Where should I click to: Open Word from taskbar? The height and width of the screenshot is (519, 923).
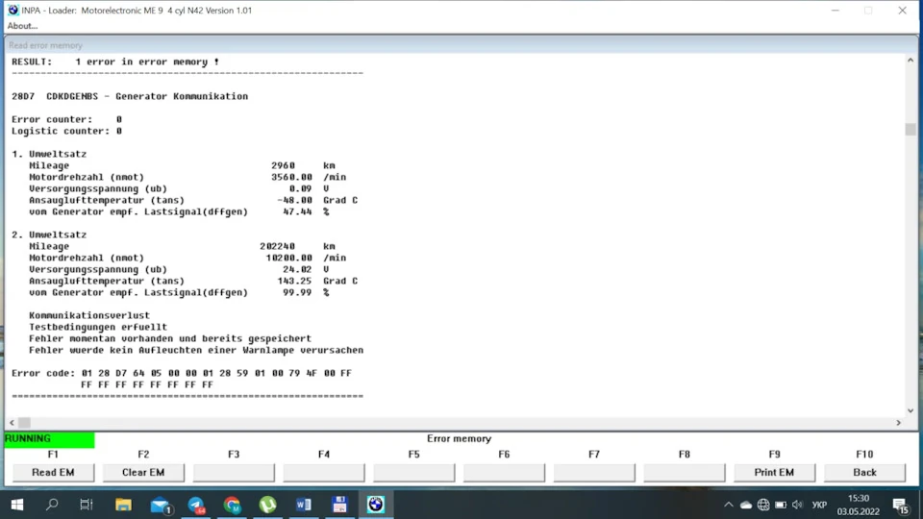[304, 505]
